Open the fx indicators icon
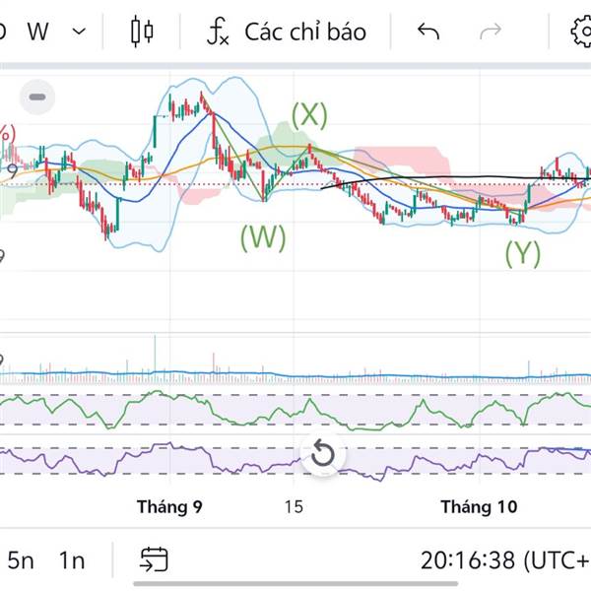This screenshot has width=591, height=591. pyautogui.click(x=218, y=32)
